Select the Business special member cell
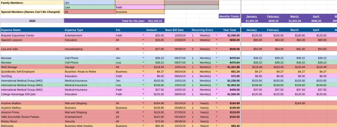Screen dimensions: 337x127 pyautogui.click(x=140, y=12)
